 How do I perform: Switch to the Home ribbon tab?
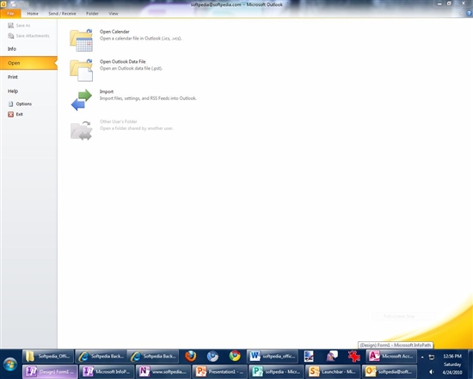coord(33,13)
